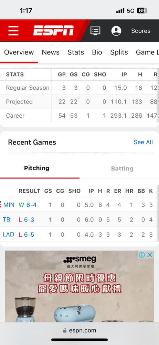
Task: Open the user profile icon
Action: [116, 31]
